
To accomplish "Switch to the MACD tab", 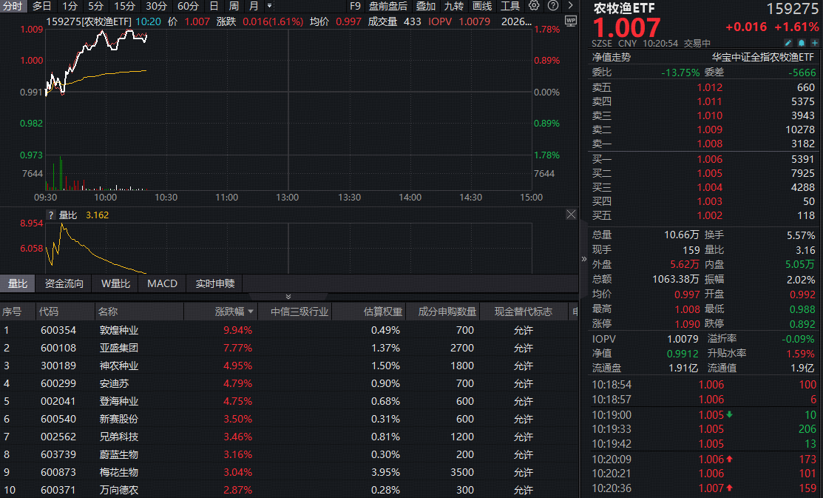I will click(161, 283).
